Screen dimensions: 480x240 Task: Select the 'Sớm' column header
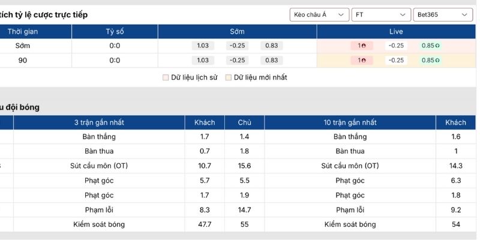point(237,32)
